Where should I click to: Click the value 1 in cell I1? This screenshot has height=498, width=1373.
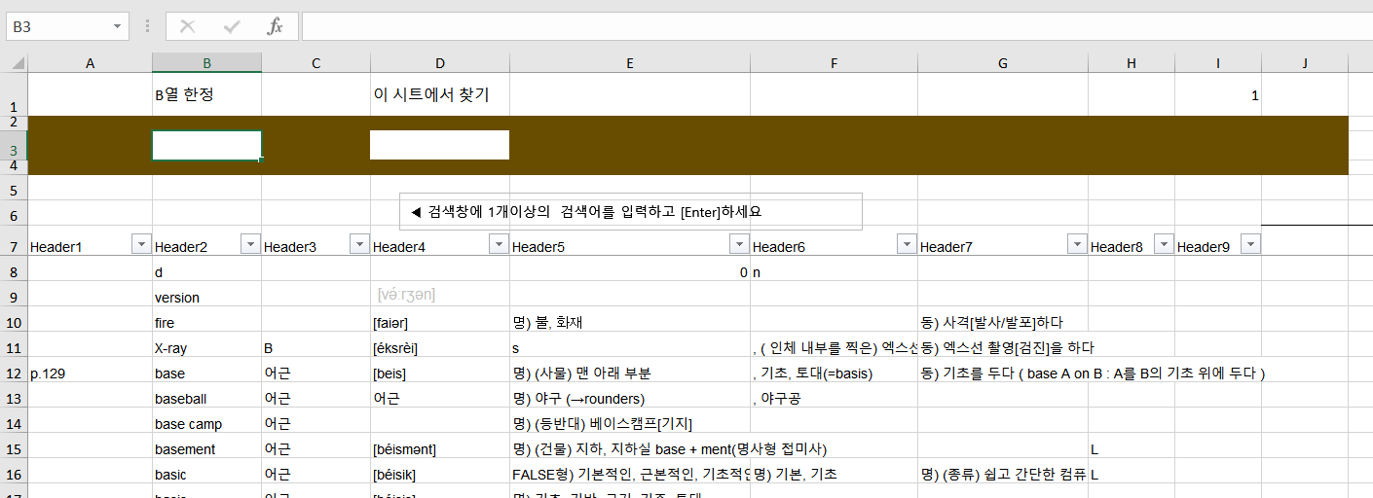tap(1218, 94)
